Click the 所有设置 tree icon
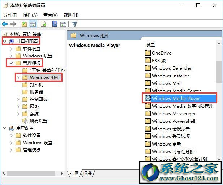 tap(25, 121)
